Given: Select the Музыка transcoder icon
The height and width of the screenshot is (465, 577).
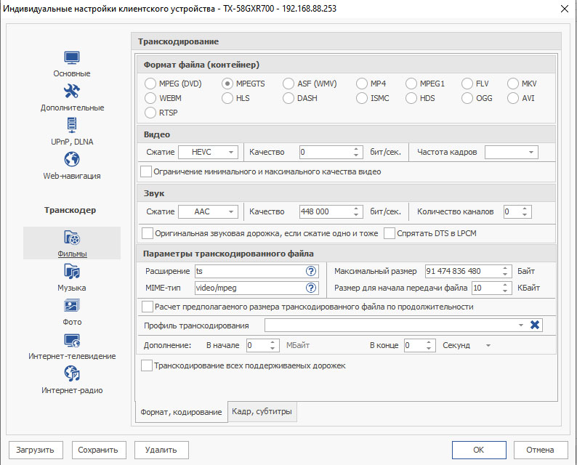Looking at the screenshot, I should point(71,272).
